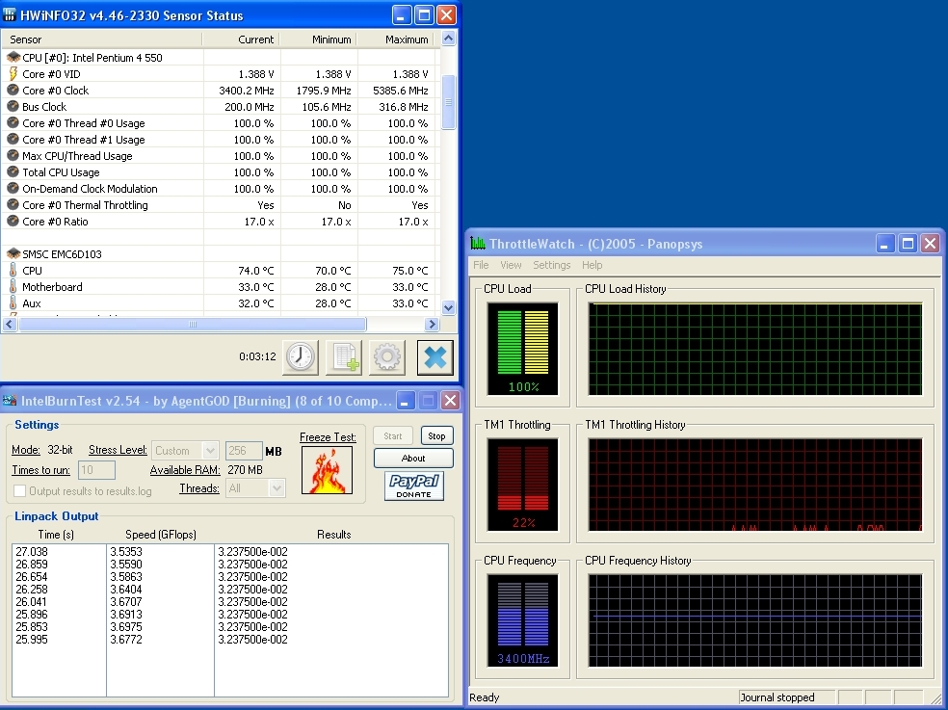Click the Journal stopped status bar panel
This screenshot has width=948, height=710.
pyautogui.click(x=786, y=697)
